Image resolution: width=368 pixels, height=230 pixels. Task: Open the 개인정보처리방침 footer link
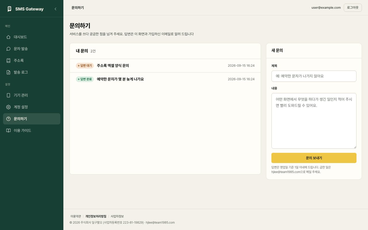[x=96, y=216]
